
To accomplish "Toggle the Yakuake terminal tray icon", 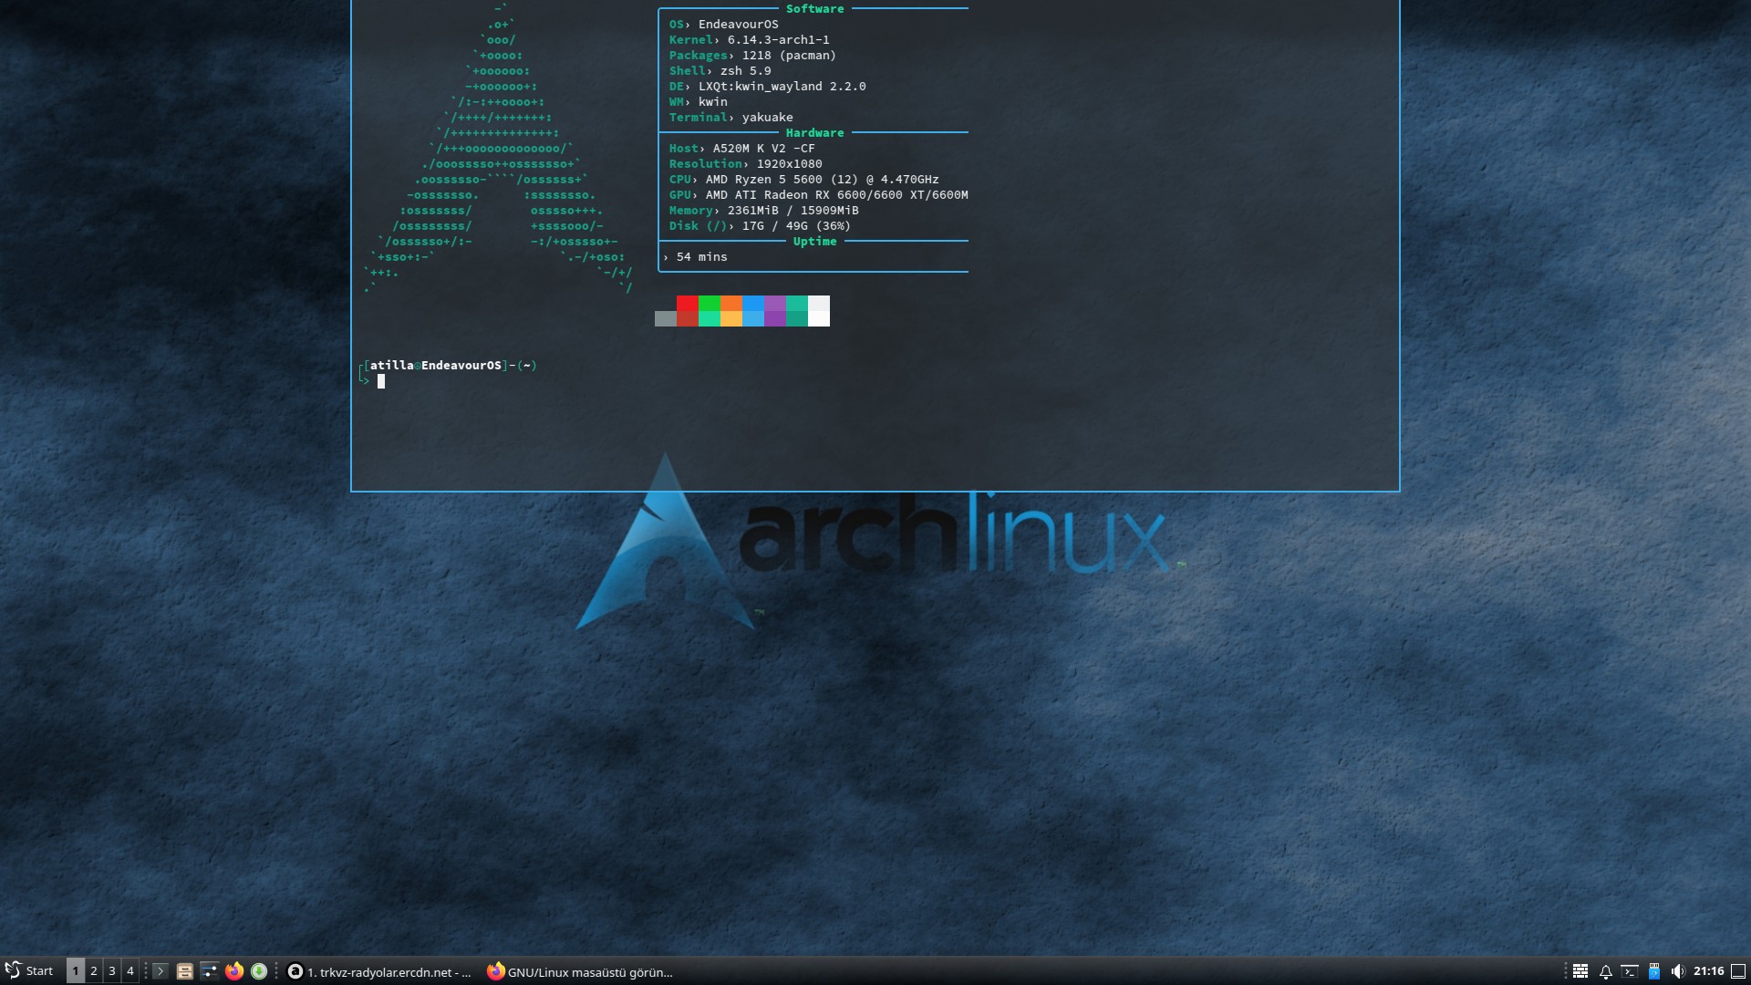I will (1630, 971).
